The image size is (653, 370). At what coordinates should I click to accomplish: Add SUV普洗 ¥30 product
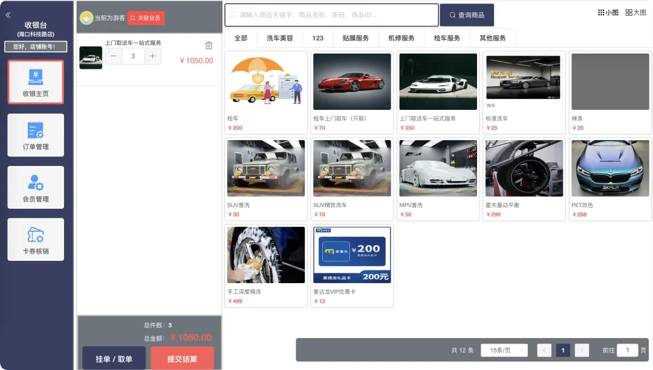coord(266,179)
